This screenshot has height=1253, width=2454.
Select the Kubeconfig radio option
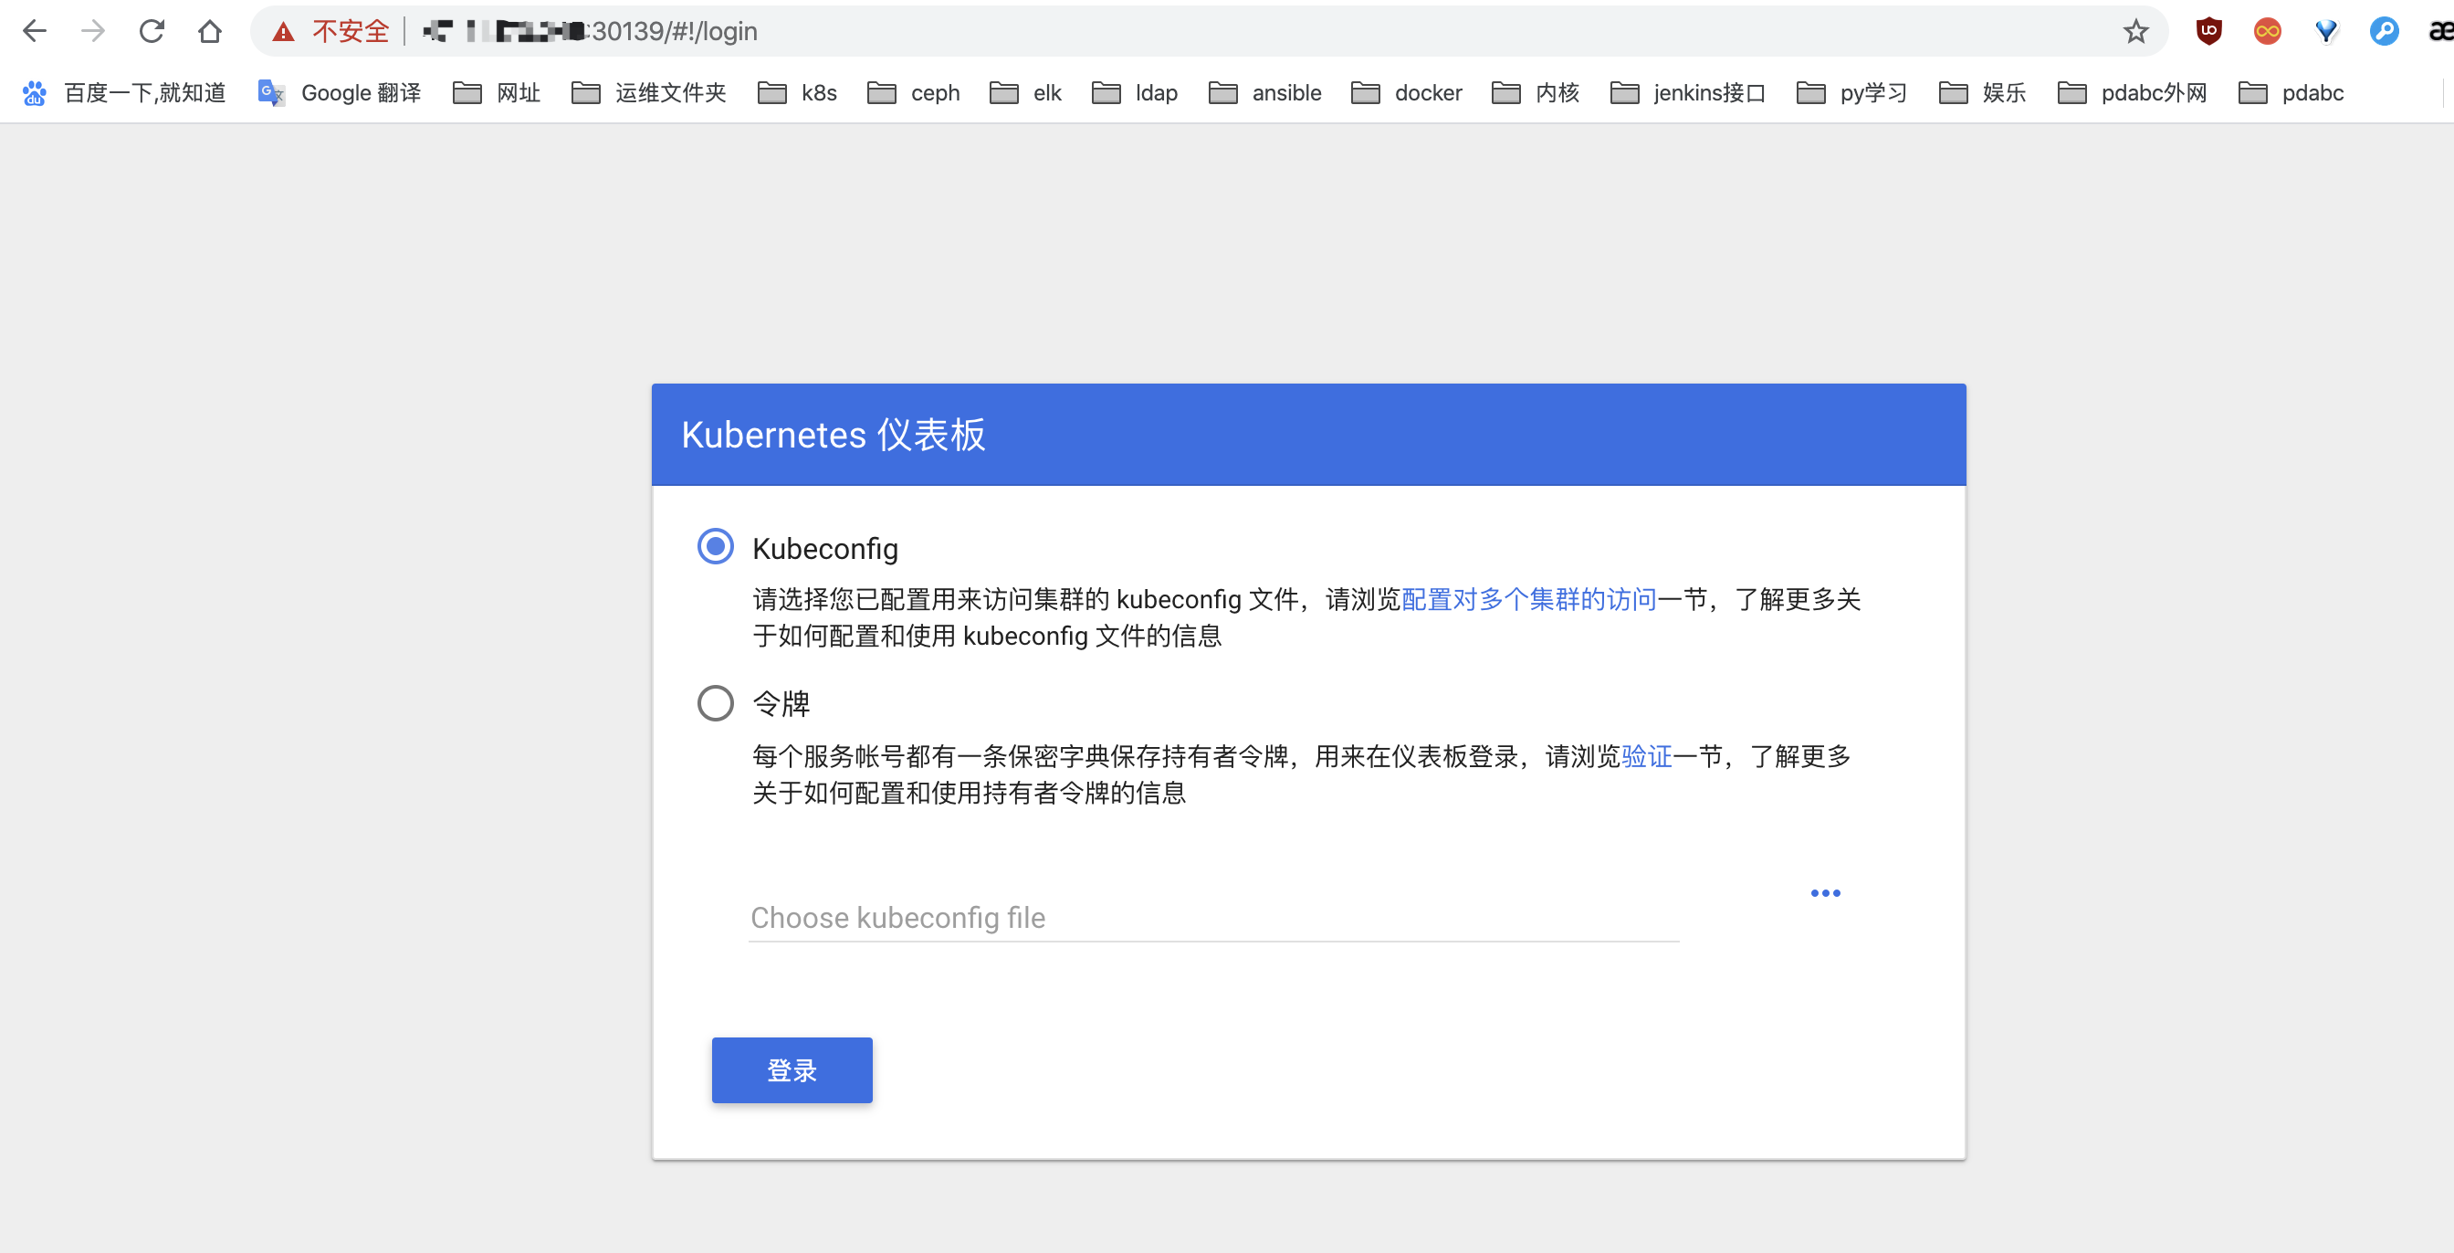click(716, 547)
